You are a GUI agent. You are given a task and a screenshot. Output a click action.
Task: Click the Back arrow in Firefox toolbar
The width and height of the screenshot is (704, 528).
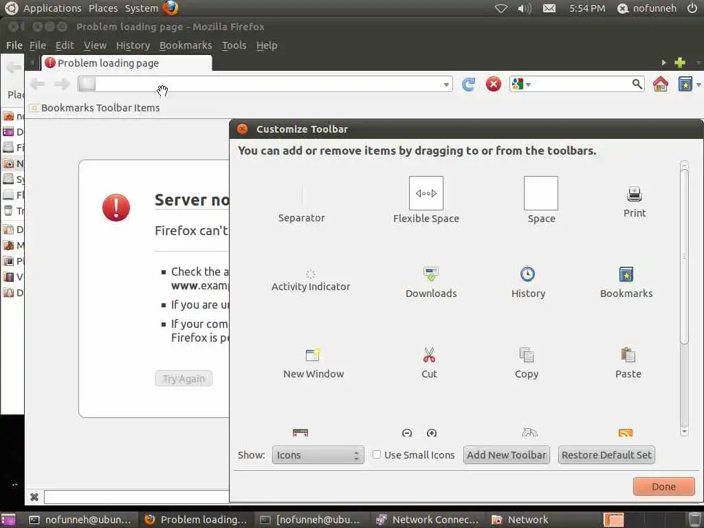[x=37, y=84]
